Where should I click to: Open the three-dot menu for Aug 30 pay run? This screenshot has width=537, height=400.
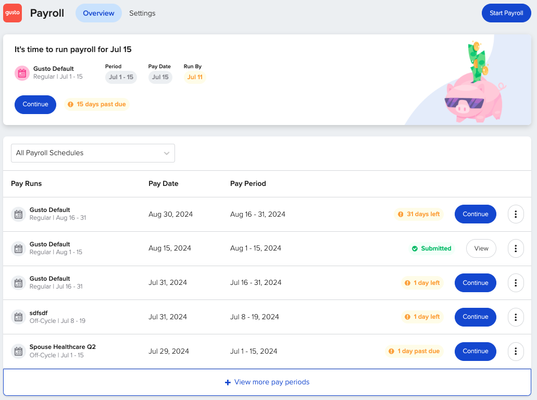(x=515, y=214)
